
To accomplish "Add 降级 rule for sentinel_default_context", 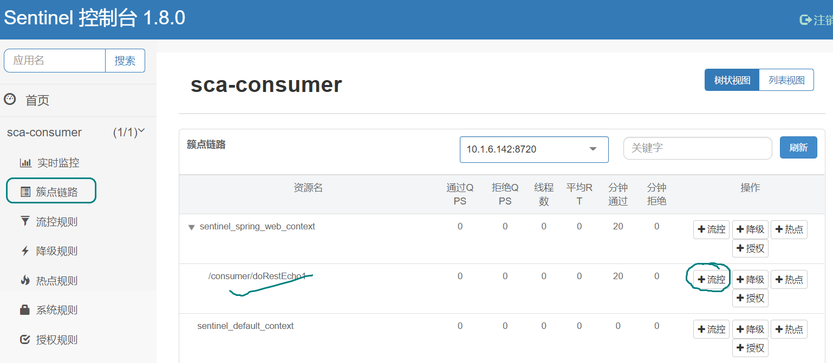I will [750, 329].
